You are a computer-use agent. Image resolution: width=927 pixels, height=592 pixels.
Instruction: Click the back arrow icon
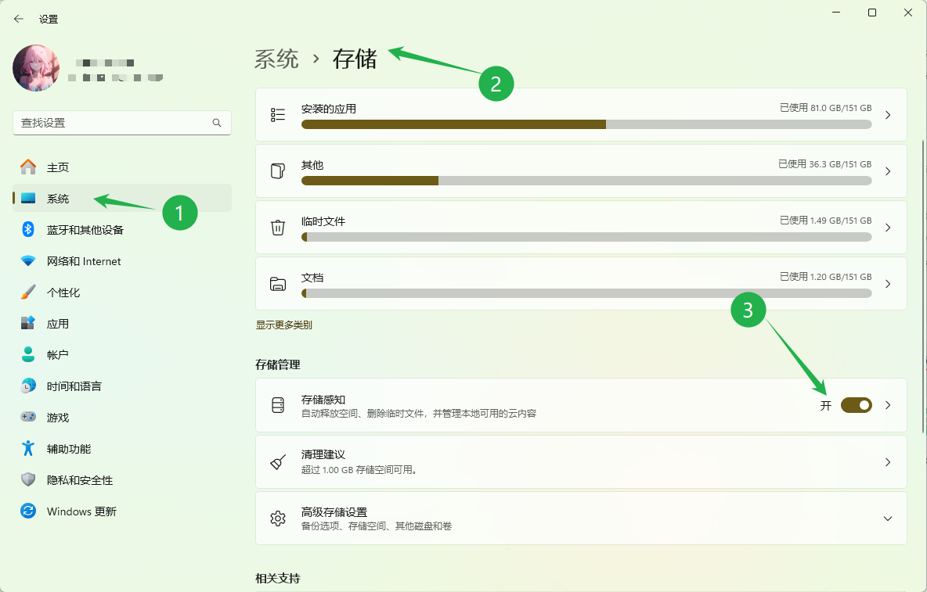coord(18,19)
